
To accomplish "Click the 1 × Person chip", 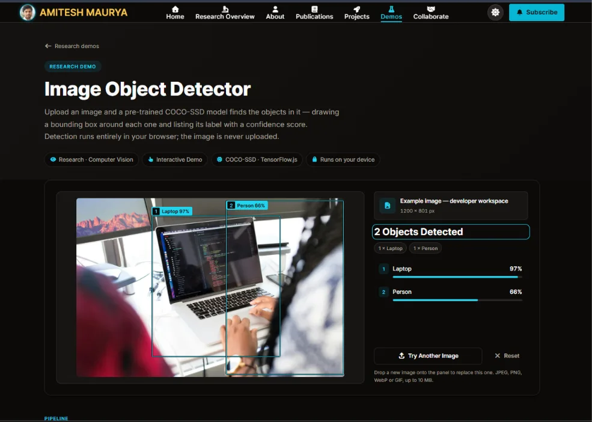I will [x=425, y=248].
